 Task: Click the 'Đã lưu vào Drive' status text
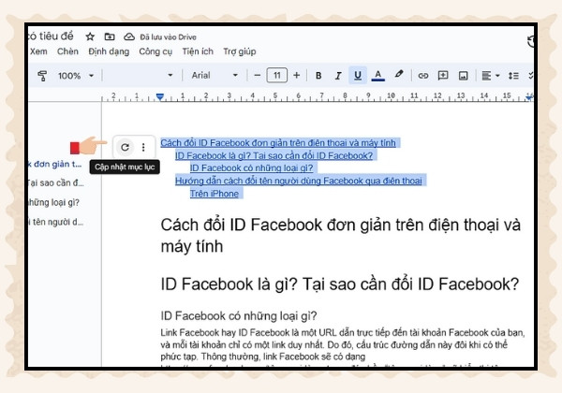(168, 37)
